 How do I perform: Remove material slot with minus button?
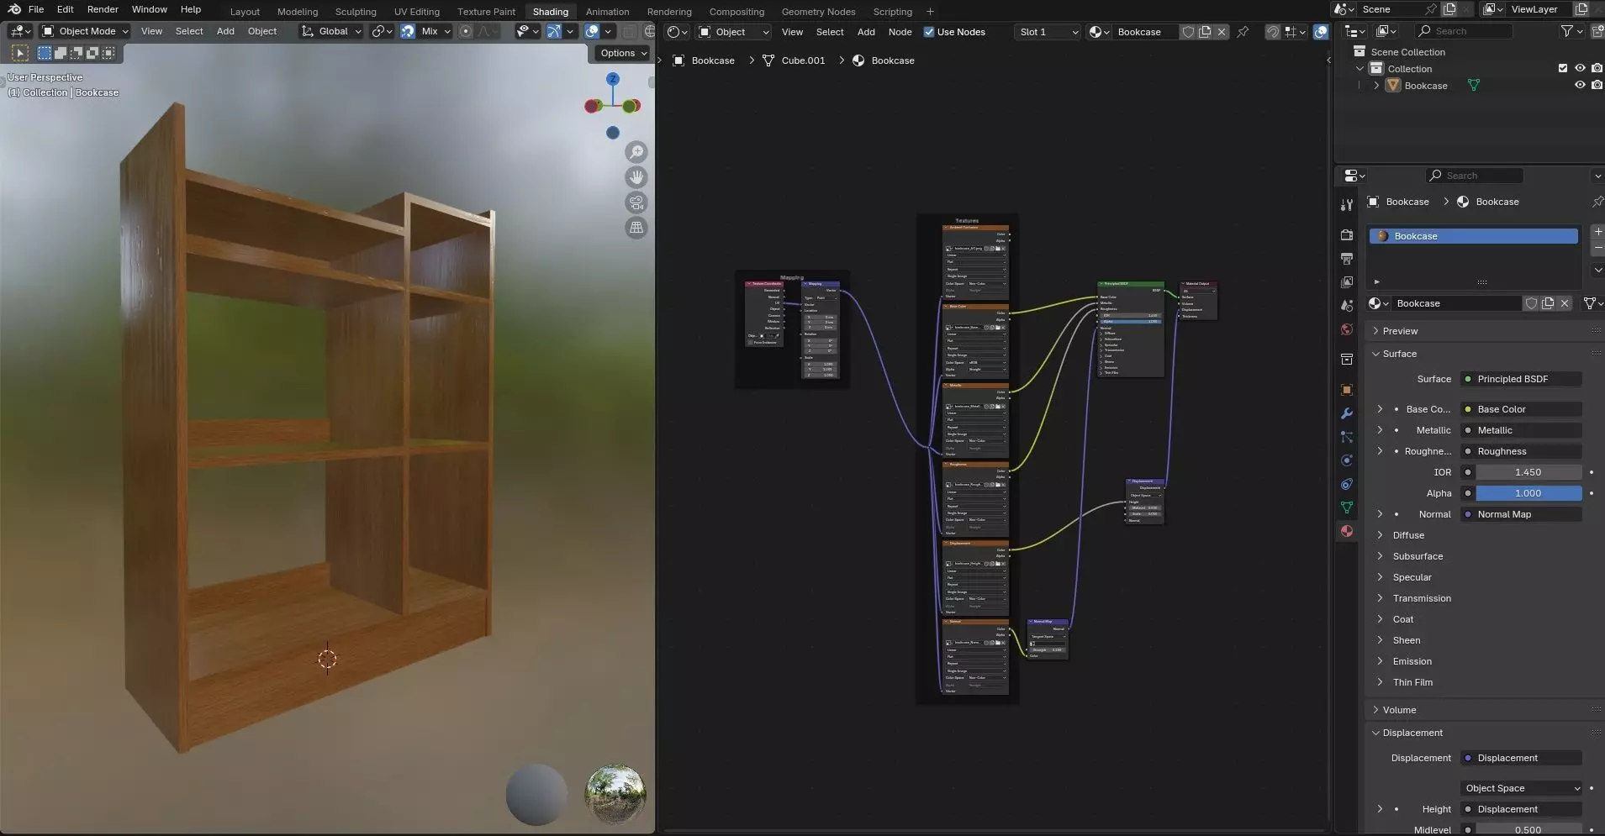click(1597, 249)
